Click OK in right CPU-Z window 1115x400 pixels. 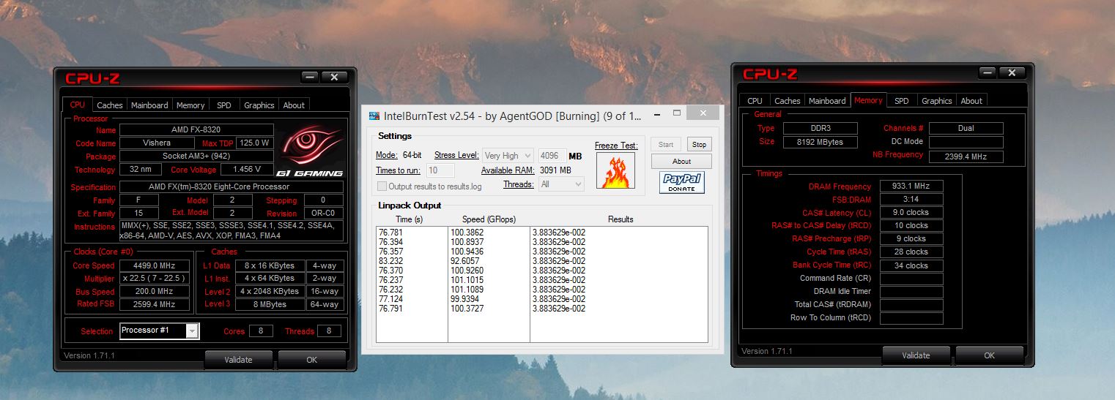(990, 355)
